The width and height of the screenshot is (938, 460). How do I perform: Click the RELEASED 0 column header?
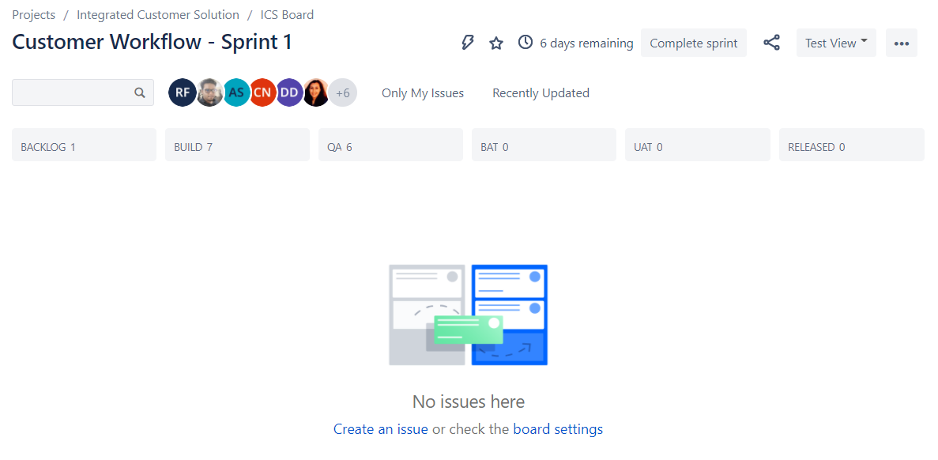851,145
